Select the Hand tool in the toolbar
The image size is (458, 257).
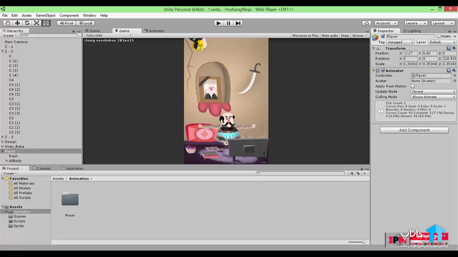8,23
